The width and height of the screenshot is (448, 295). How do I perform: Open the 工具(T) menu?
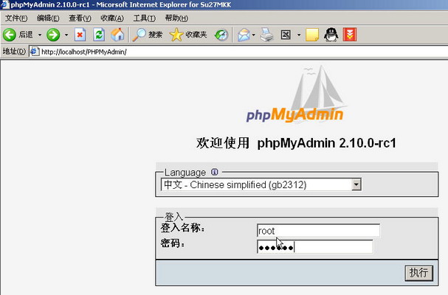(x=144, y=18)
